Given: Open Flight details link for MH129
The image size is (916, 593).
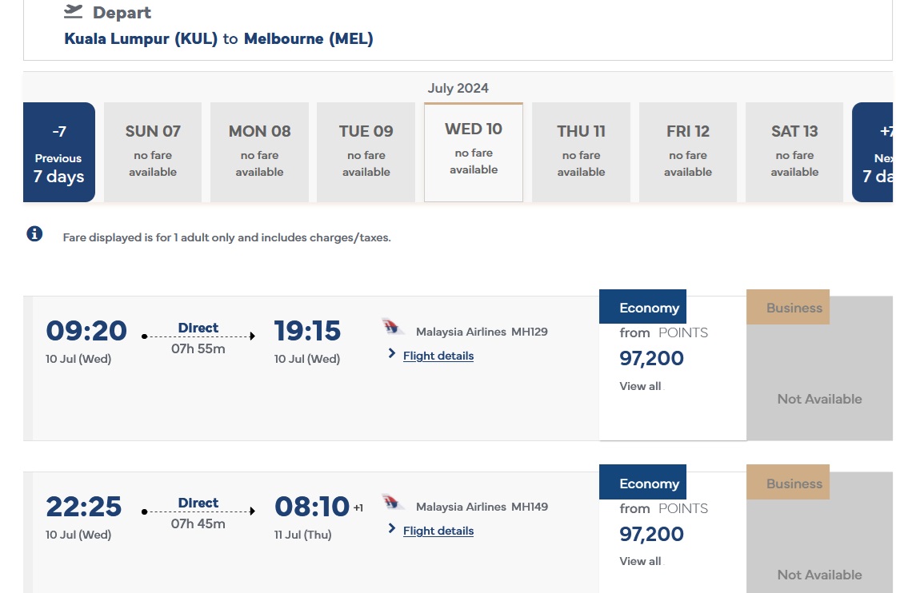Looking at the screenshot, I should [438, 356].
